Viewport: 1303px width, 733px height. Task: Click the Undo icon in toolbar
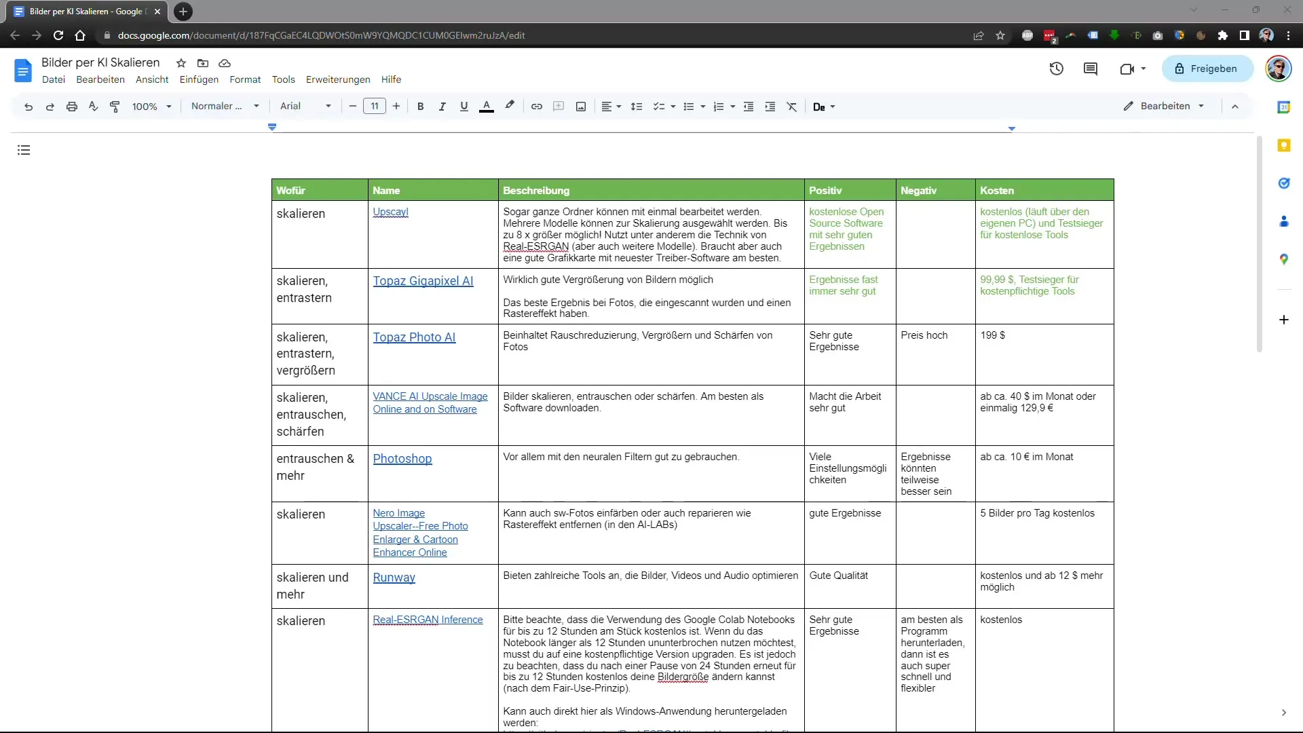tap(28, 107)
